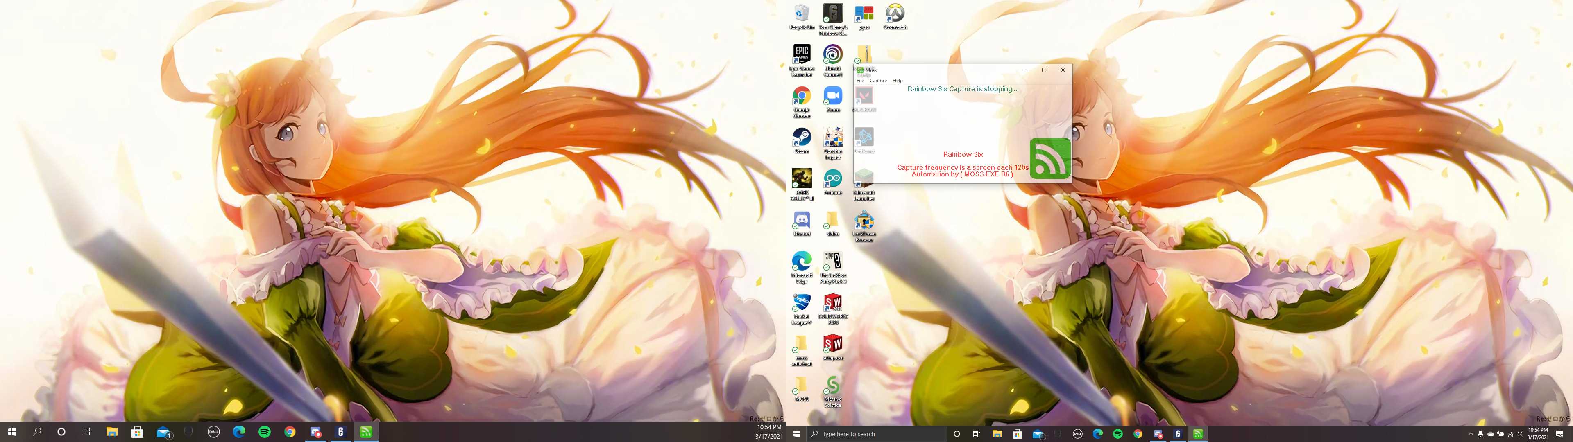The width and height of the screenshot is (1573, 442).
Task: Select The Jackbox Party Pack 3 desktop icon
Action: [x=833, y=267]
